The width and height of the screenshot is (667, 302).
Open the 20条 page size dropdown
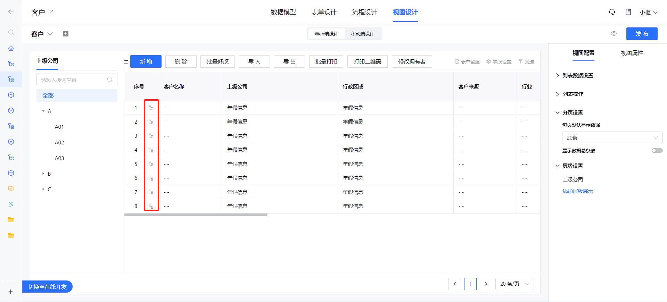[612, 138]
